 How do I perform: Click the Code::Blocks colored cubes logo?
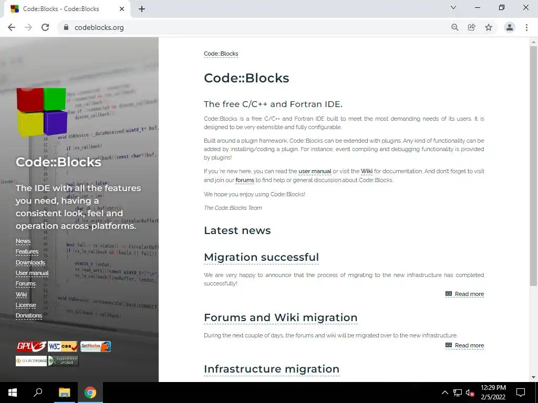click(x=42, y=112)
